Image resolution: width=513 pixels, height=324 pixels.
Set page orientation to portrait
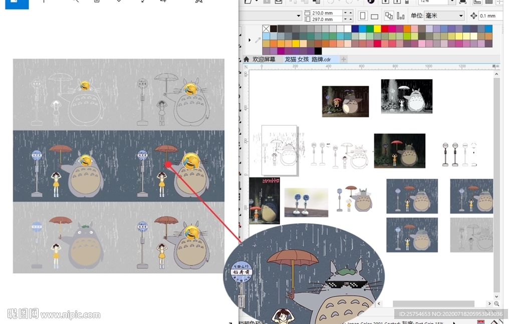(363, 16)
